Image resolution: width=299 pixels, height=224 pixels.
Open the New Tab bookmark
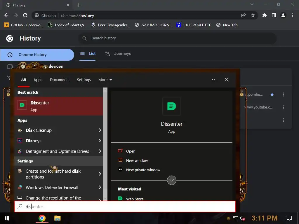click(x=227, y=25)
